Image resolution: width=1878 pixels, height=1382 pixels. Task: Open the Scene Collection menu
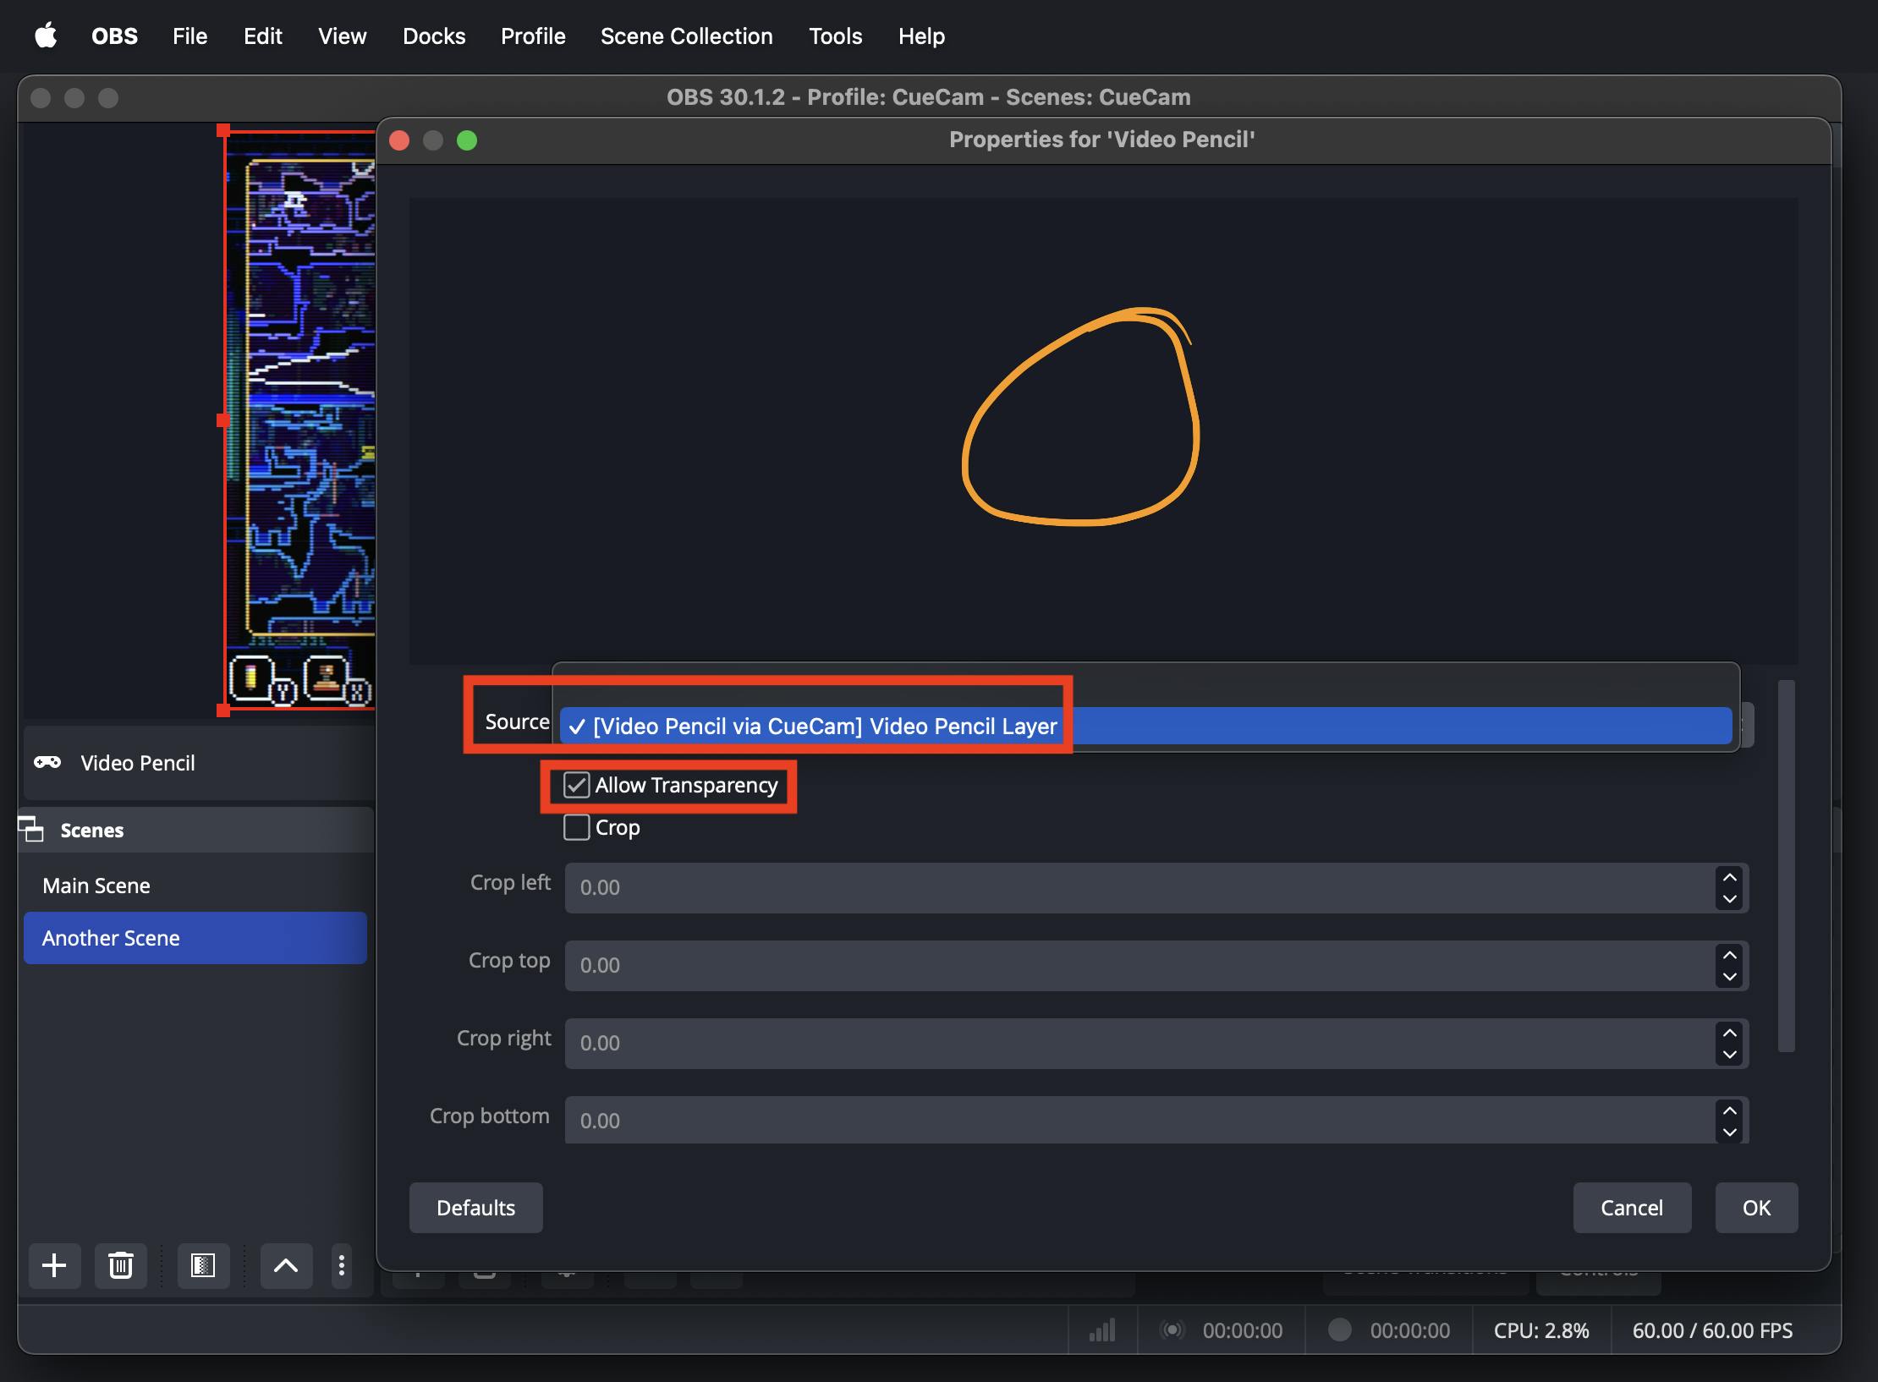click(x=686, y=36)
